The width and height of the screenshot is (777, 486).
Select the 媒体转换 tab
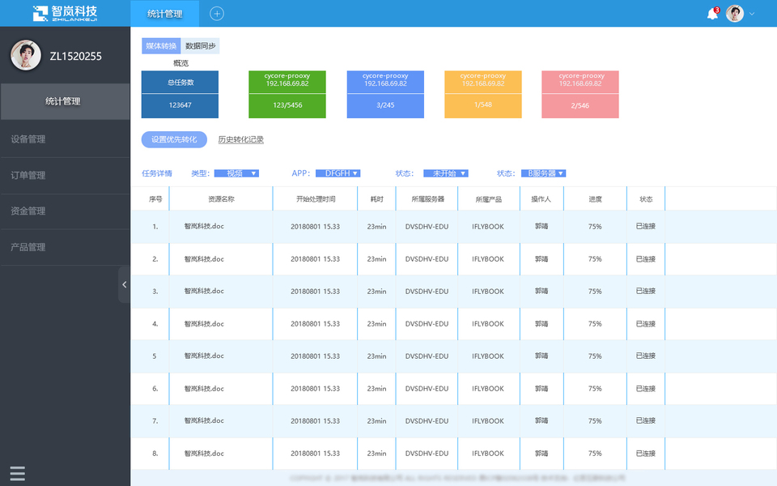pyautogui.click(x=161, y=46)
